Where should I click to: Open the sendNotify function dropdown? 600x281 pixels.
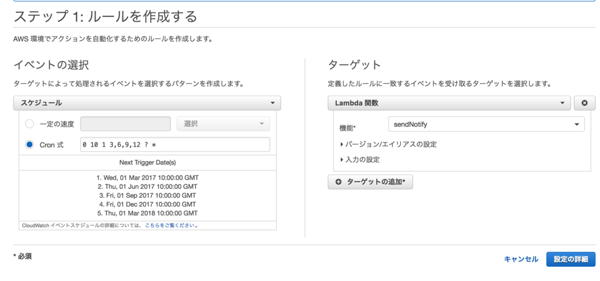click(486, 124)
